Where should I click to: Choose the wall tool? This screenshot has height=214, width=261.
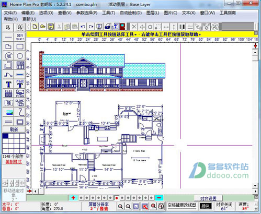click(8, 65)
